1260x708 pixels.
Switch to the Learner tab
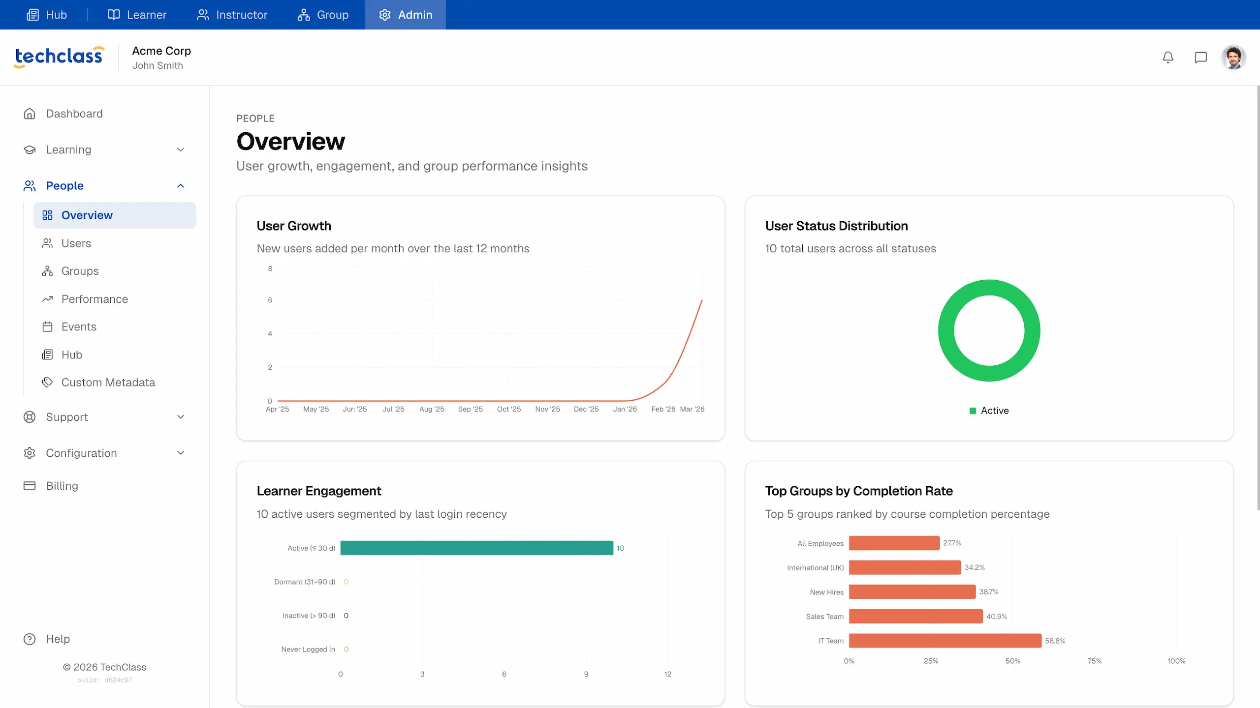click(137, 15)
